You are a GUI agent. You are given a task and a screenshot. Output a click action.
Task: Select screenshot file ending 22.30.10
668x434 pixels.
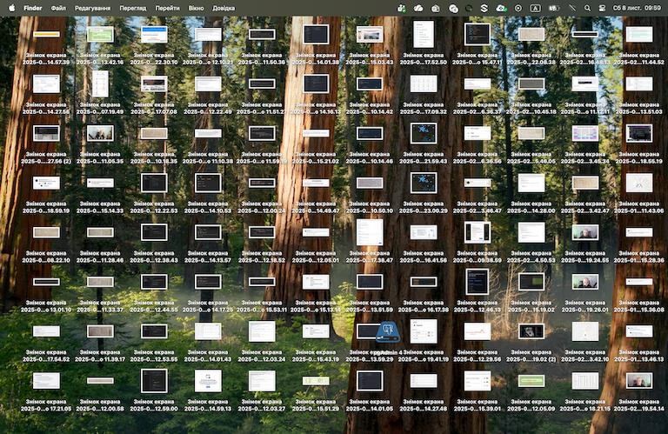tap(154, 35)
